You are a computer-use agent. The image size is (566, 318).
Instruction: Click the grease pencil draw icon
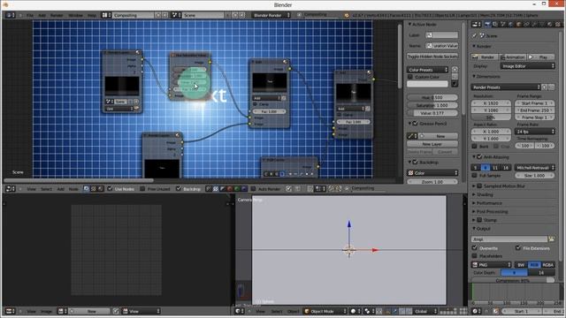click(412, 136)
